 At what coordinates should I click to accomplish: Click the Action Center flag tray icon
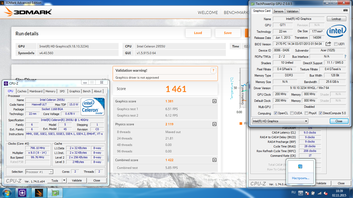[x=307, y=193]
